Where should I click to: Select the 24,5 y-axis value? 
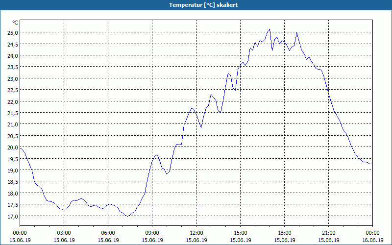point(13,44)
